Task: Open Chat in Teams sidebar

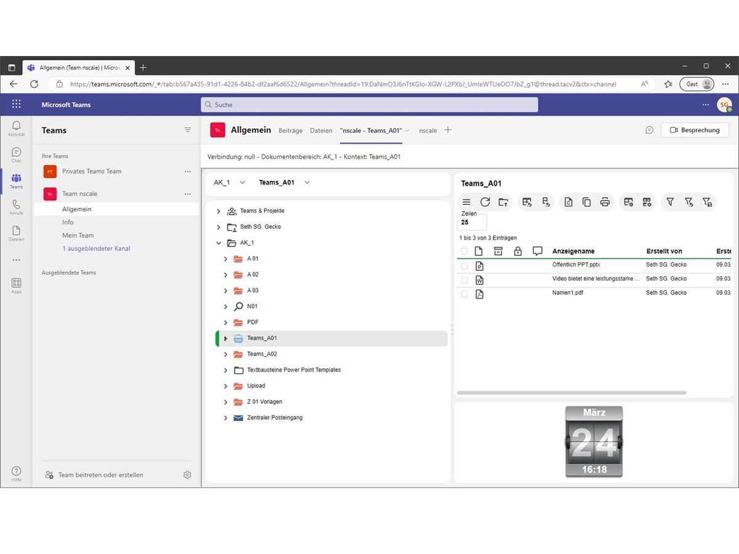Action: pos(17,155)
